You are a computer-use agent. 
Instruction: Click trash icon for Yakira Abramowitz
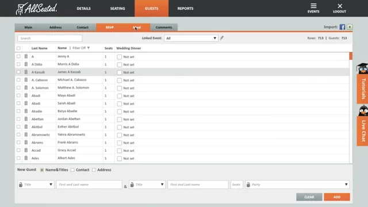click(x=26, y=135)
